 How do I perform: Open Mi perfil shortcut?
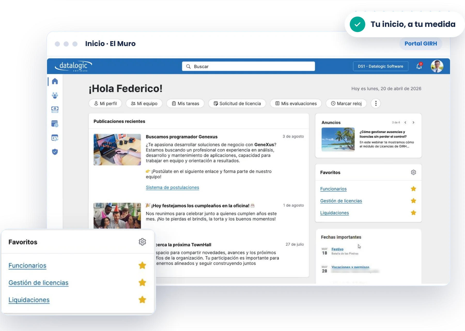105,103
